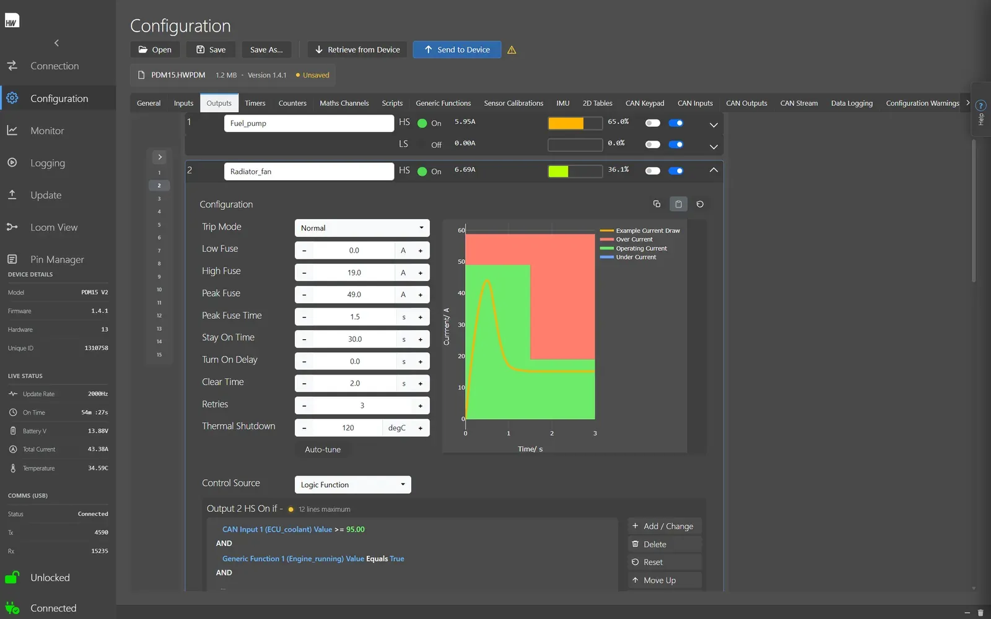This screenshot has width=991, height=619.
Task: Toggle the first switch on Fuel_pump HS row
Action: point(653,123)
